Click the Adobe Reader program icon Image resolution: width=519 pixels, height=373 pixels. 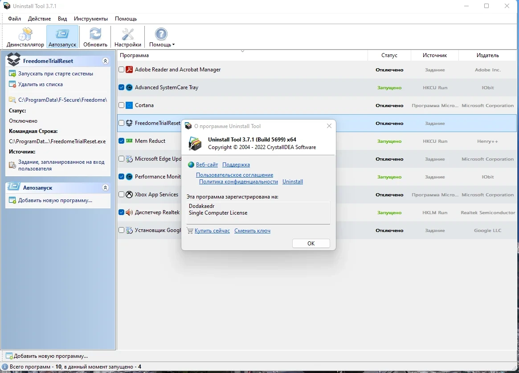point(130,70)
